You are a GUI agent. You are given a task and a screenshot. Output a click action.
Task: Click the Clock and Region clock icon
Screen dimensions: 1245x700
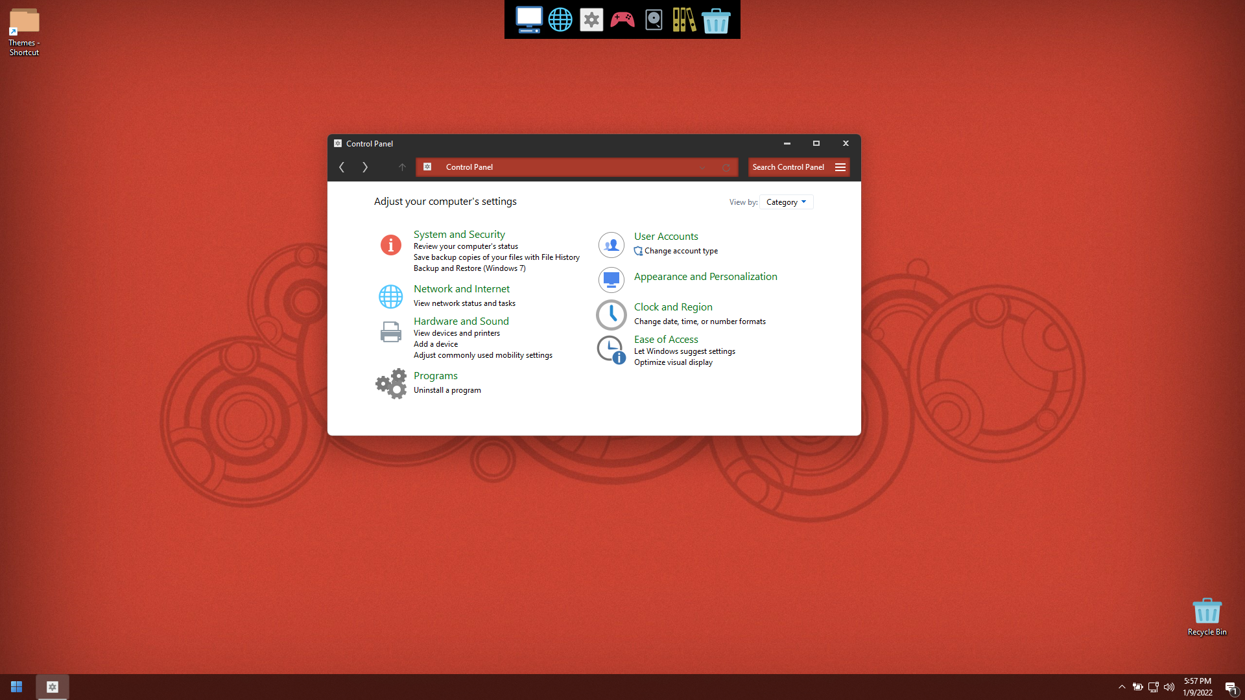[611, 315]
